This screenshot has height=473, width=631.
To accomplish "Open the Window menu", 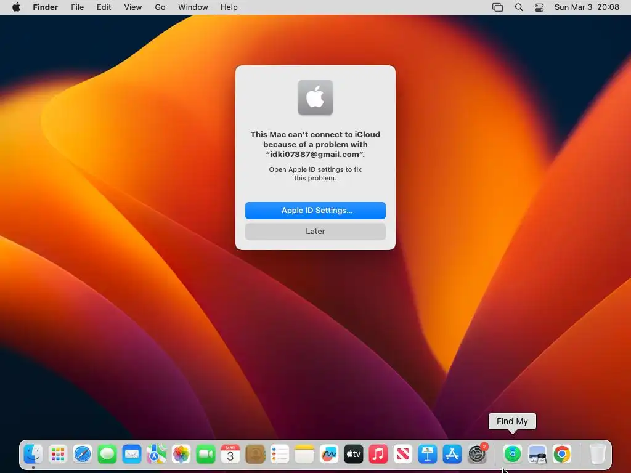I will tap(193, 7).
